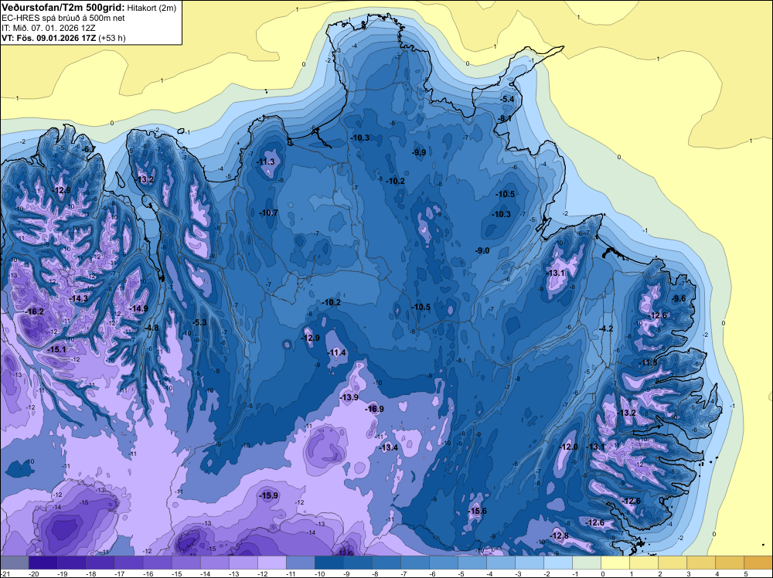Click the -9.6 temperature value

tap(679, 298)
